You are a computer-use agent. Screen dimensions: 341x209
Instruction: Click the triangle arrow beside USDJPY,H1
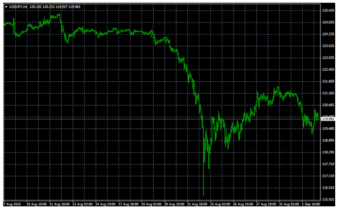[6, 7]
